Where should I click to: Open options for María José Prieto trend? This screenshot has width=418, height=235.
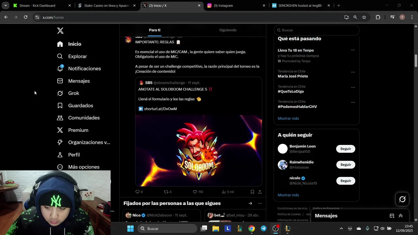(x=353, y=72)
